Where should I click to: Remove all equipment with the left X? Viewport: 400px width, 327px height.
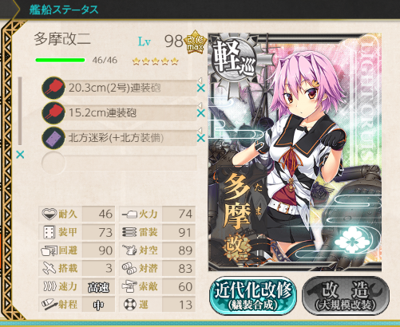20,155
